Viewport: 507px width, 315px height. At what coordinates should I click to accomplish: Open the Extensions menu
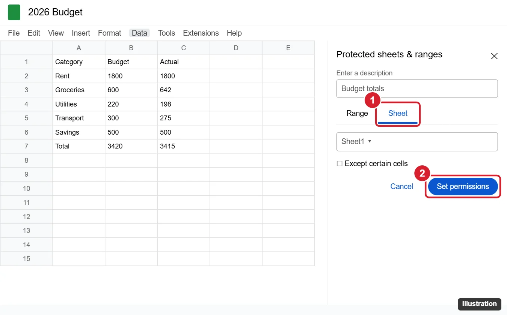[x=201, y=33]
